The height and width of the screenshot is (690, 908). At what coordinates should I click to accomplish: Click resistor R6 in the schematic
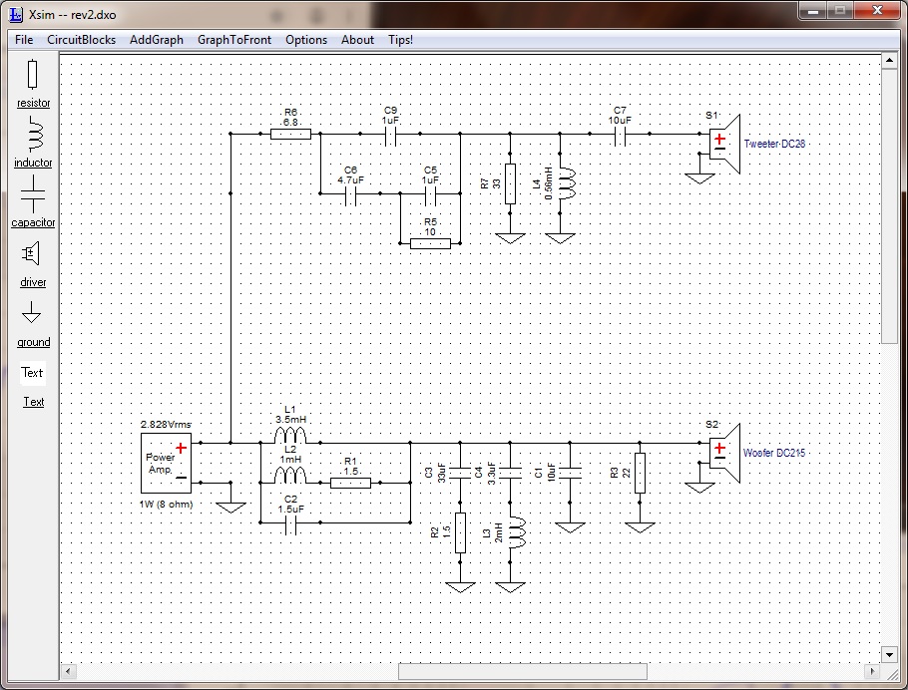tap(290, 135)
